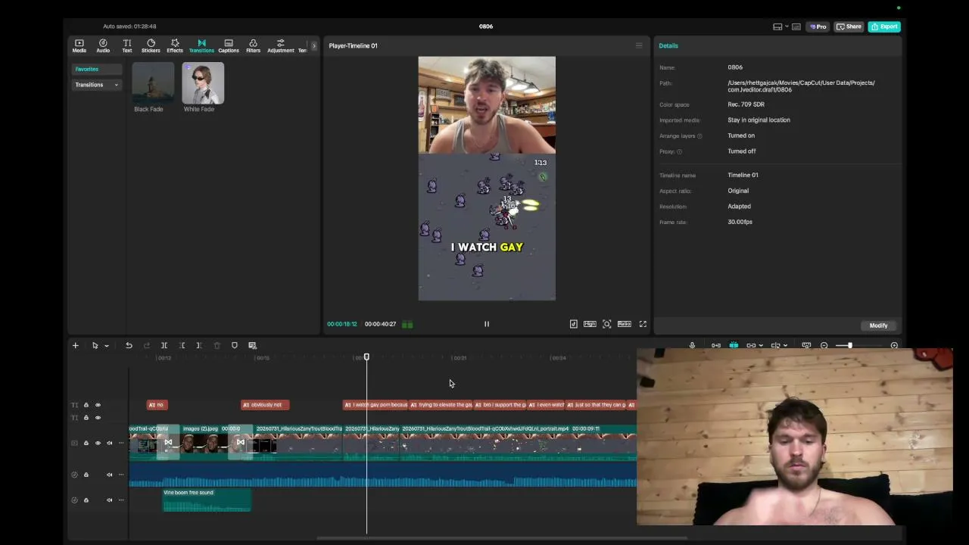Open the layout dropdown arrow in title bar
This screenshot has height=545, width=969.
click(x=787, y=26)
